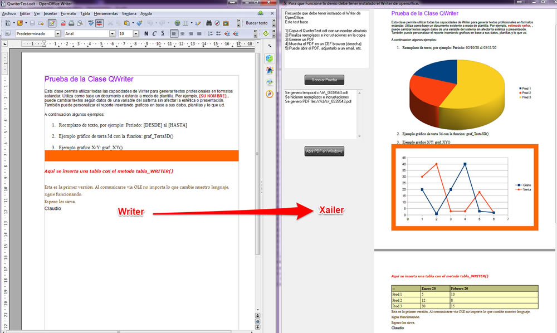Toggle Underline (S) formatting

coord(162,33)
